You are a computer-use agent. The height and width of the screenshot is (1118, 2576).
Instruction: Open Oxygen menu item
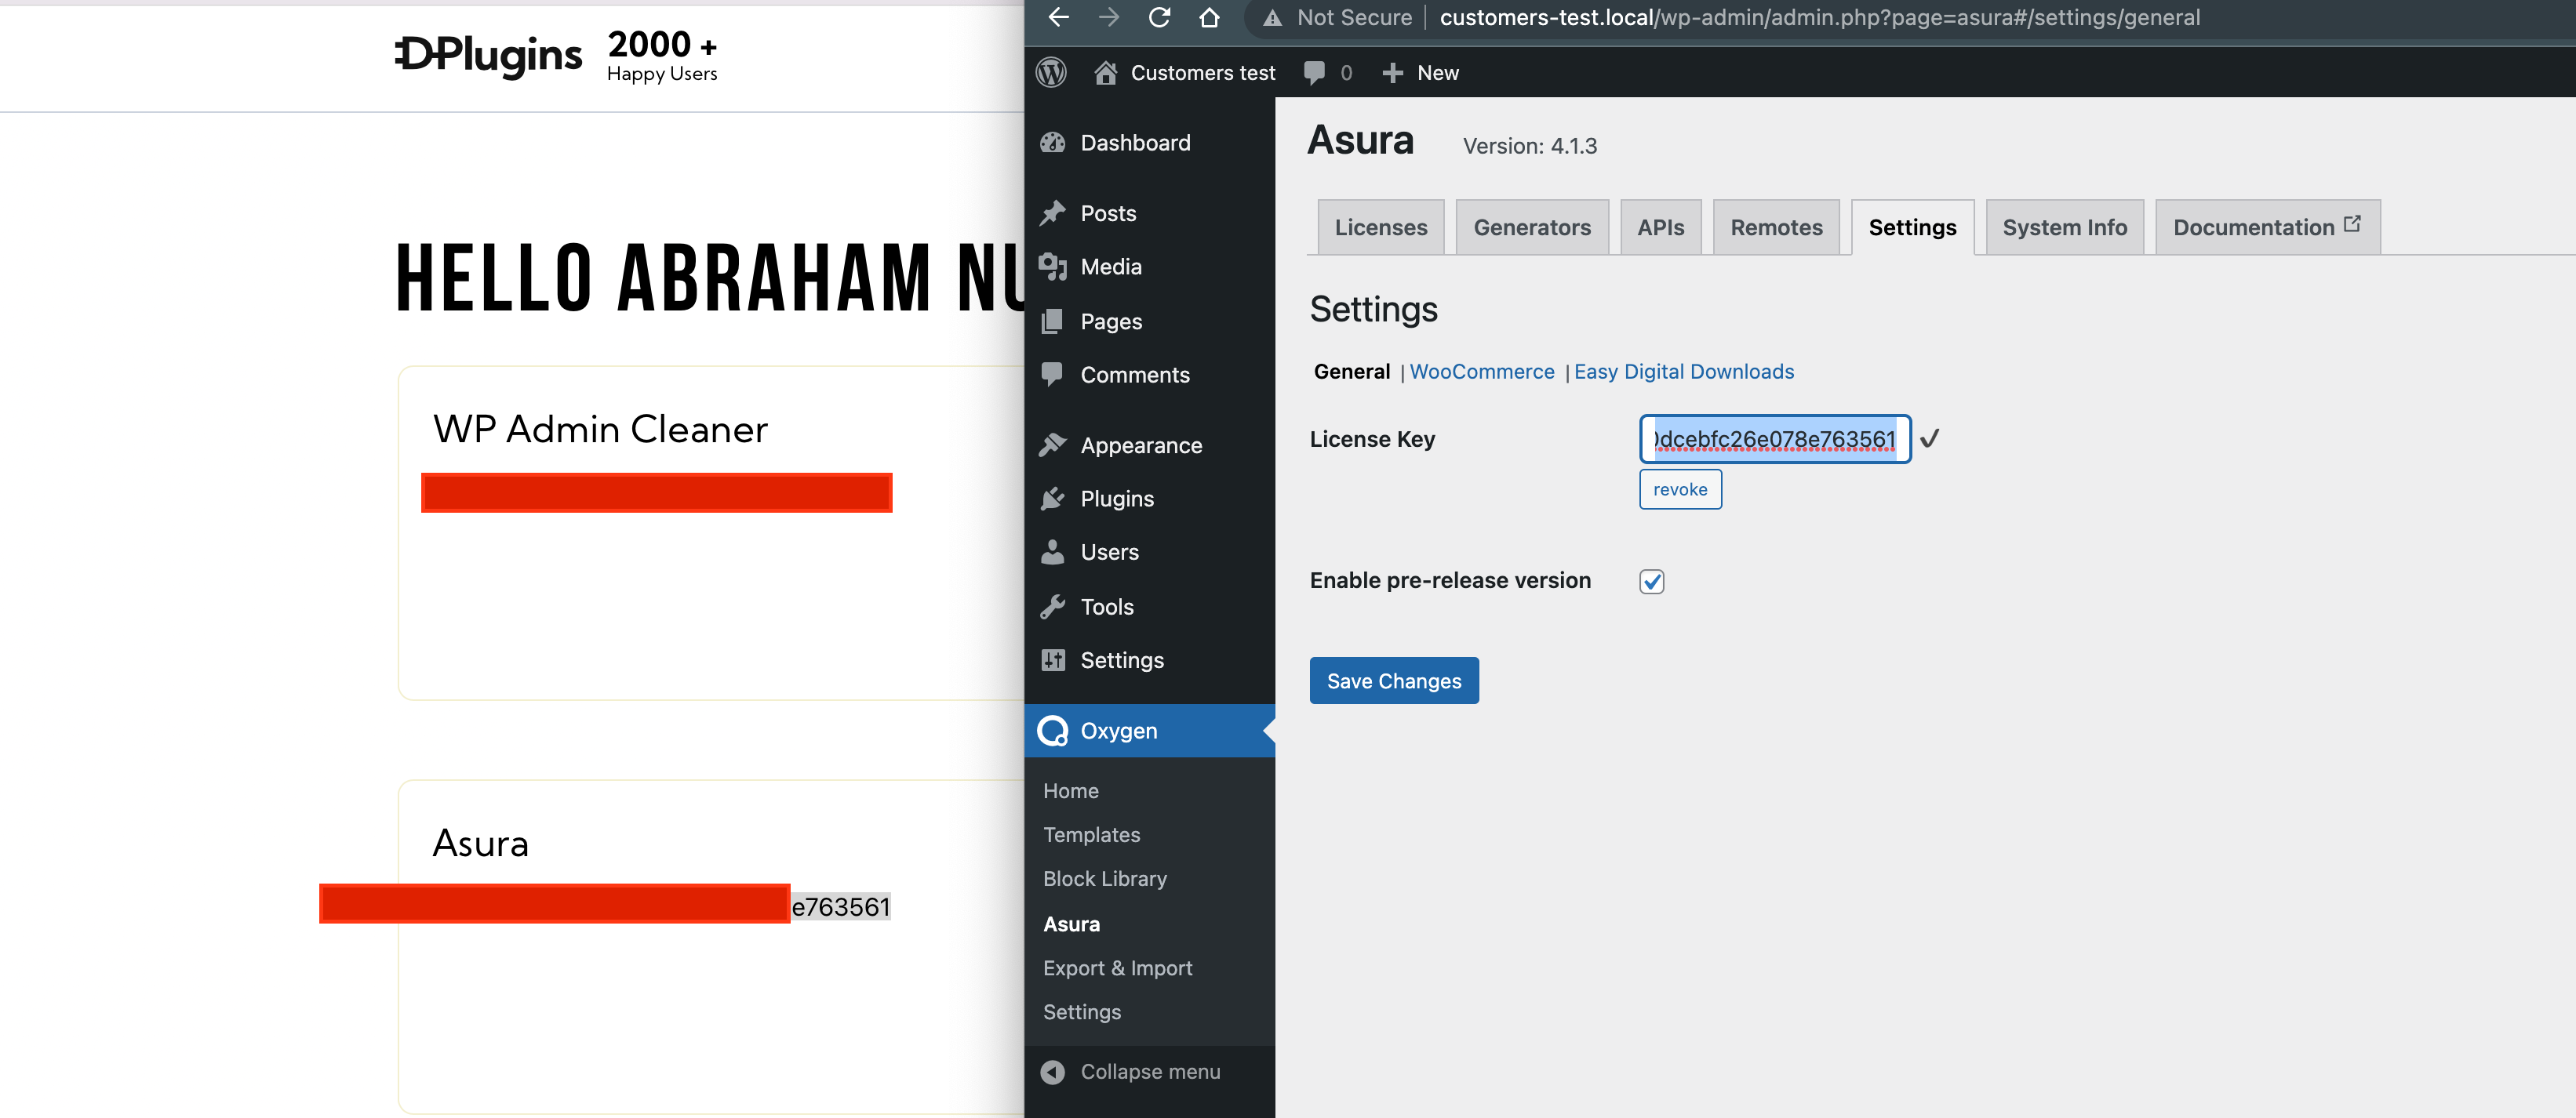1150,731
